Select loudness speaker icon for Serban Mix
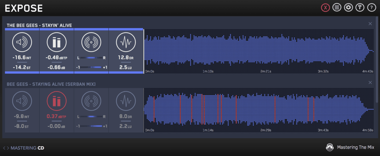Screen dimensions: 380x156 (x=22, y=101)
